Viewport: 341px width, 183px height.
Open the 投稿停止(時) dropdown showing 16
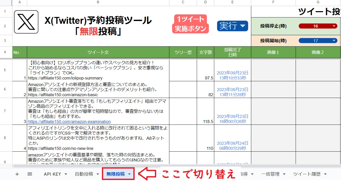(x=318, y=26)
